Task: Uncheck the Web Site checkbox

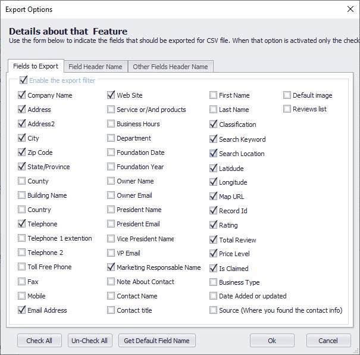Action: click(111, 95)
